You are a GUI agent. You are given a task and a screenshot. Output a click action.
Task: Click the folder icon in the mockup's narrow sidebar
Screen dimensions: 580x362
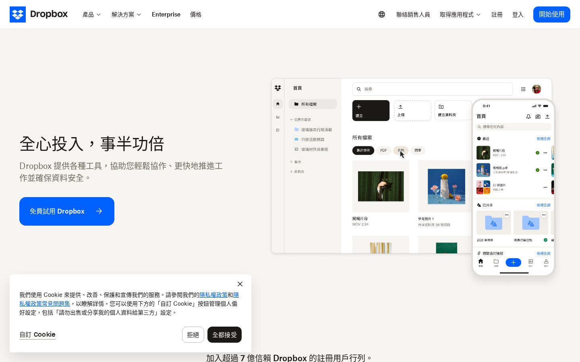(x=278, y=117)
